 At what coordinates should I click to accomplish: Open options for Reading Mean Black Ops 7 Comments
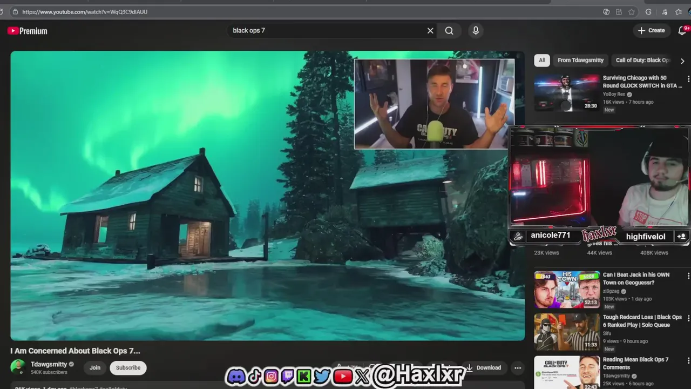click(x=688, y=360)
